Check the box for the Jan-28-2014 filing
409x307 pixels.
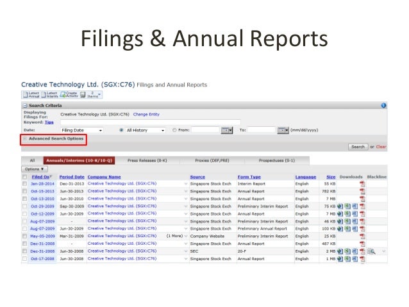click(25, 184)
